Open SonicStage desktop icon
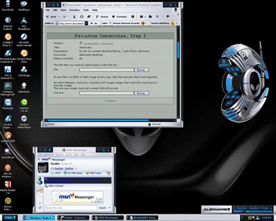The width and height of the screenshot is (276, 221). coord(24,71)
